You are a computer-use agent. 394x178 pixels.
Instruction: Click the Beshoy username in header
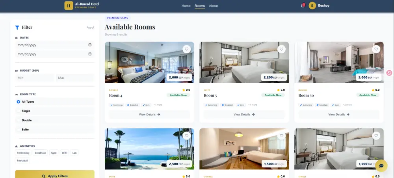(x=323, y=6)
